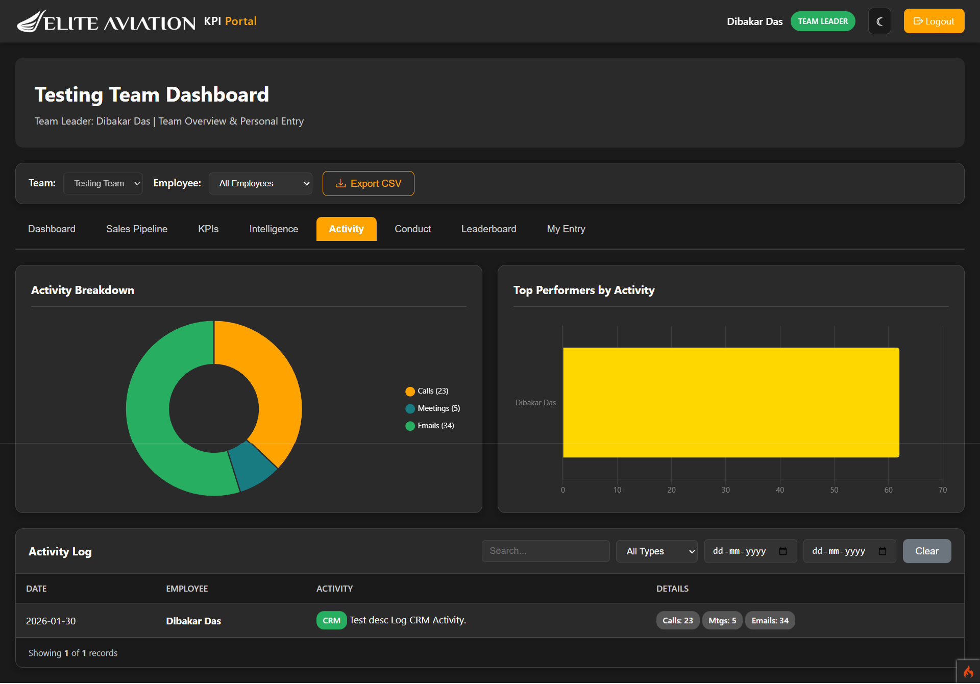
Task: Open the first date picker calendar icon
Action: coord(783,551)
